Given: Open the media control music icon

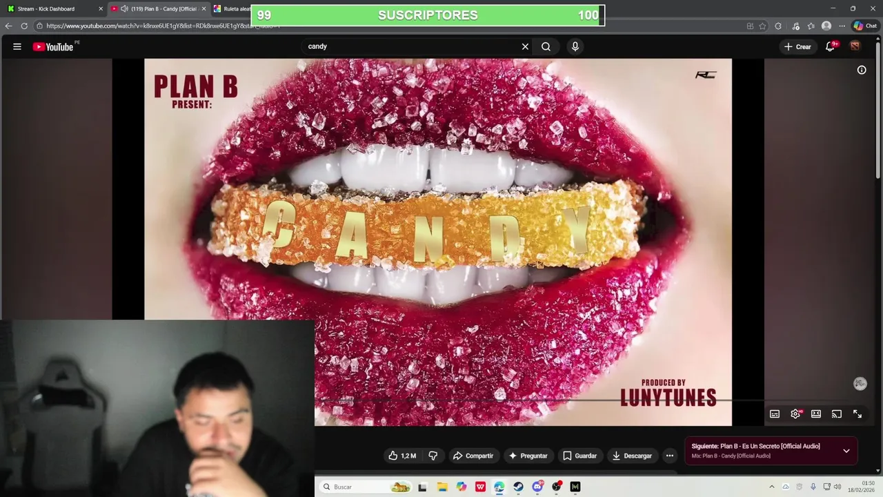Looking at the screenshot, I should pos(795,26).
